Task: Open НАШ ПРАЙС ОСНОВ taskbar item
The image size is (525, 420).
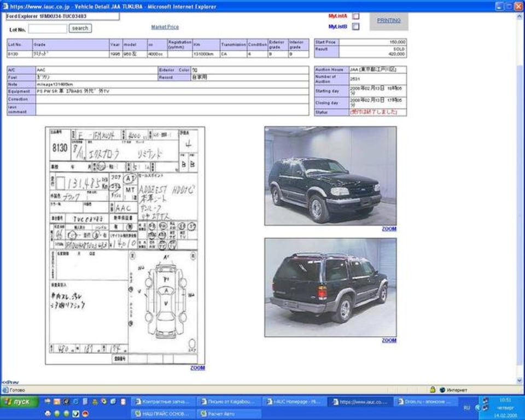Action: 162,414
